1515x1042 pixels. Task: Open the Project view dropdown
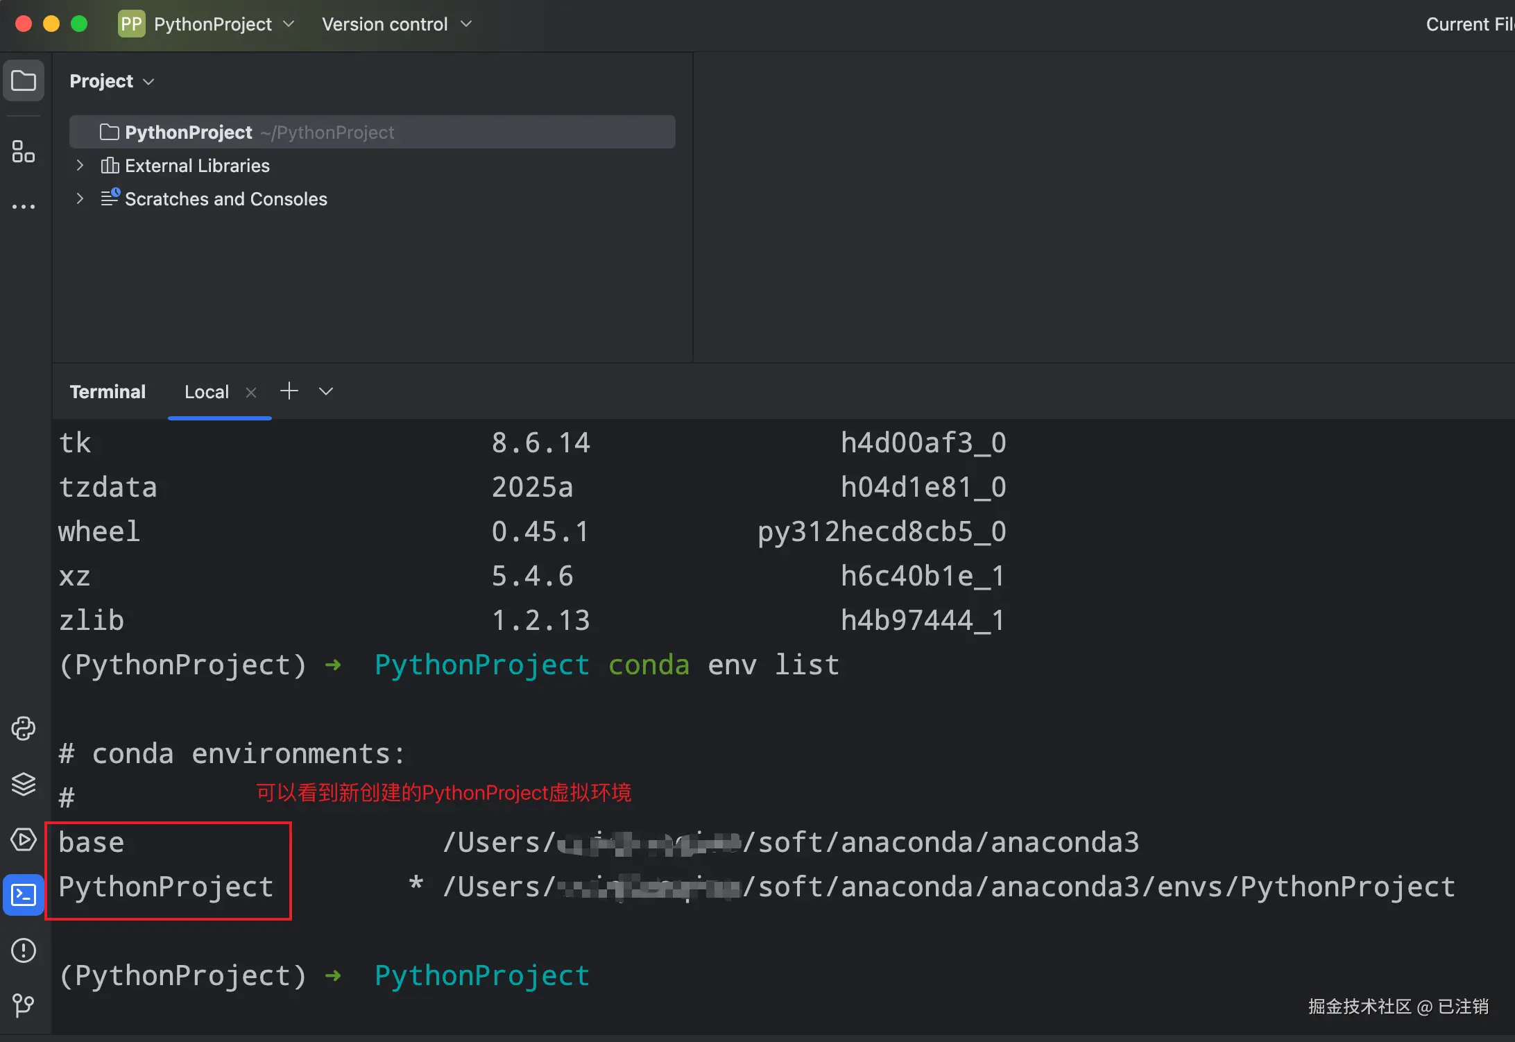(x=112, y=81)
